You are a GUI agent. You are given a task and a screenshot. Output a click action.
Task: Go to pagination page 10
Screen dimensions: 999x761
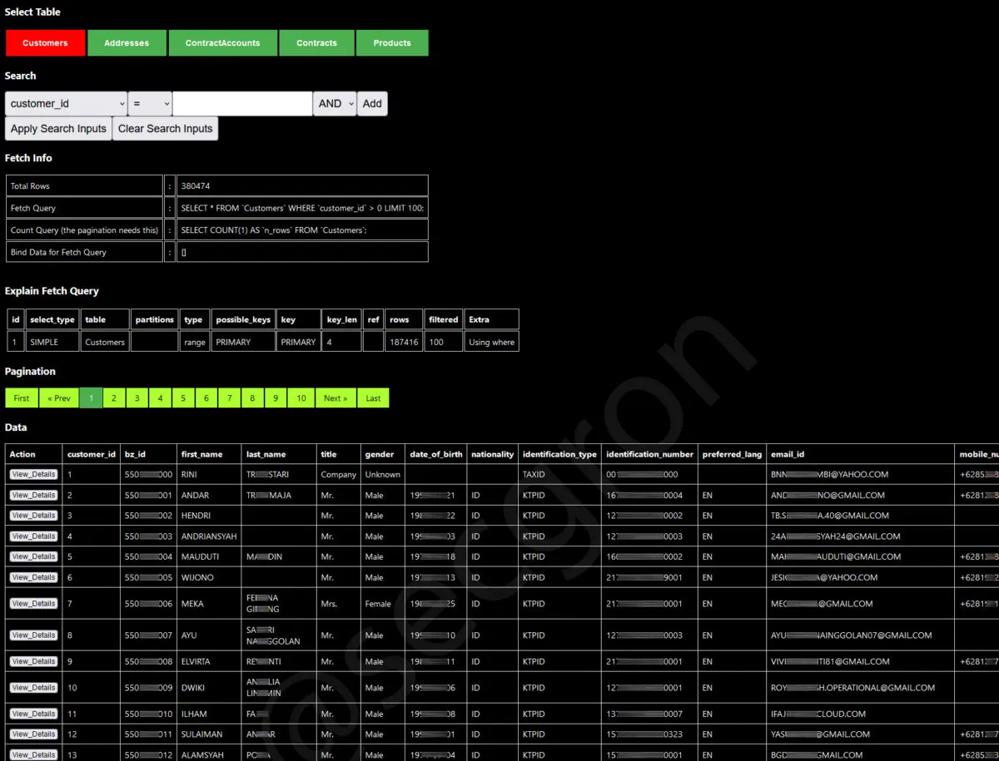pos(301,398)
